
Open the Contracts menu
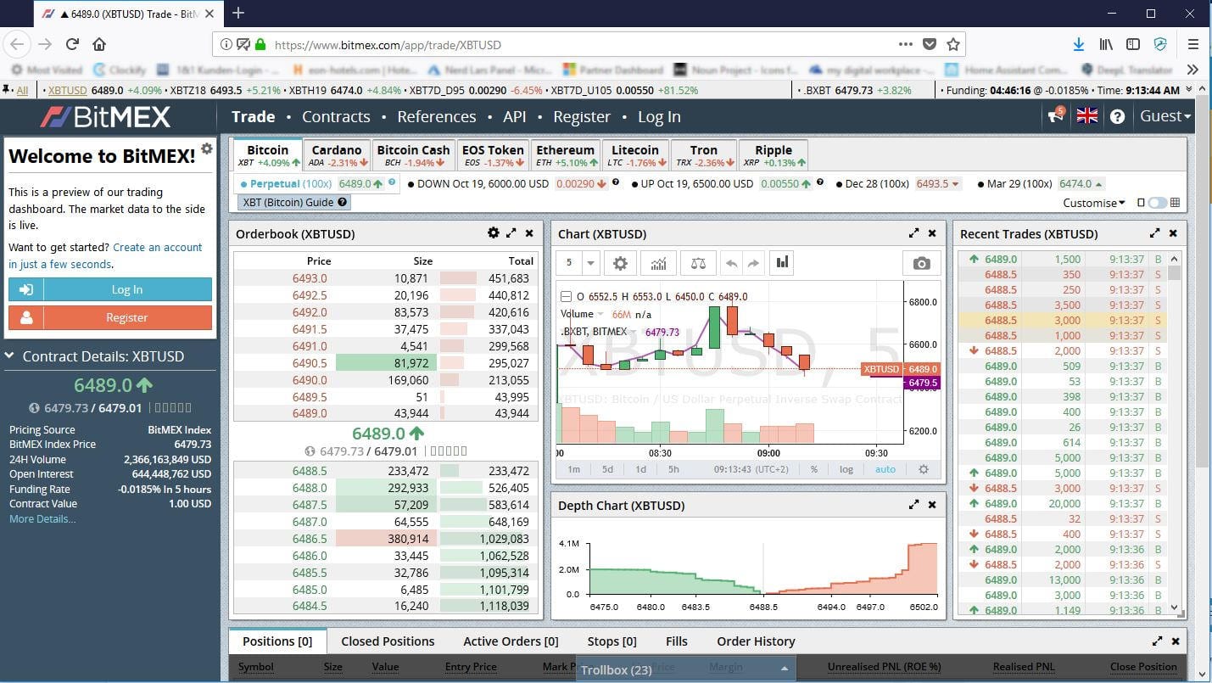[x=336, y=116]
